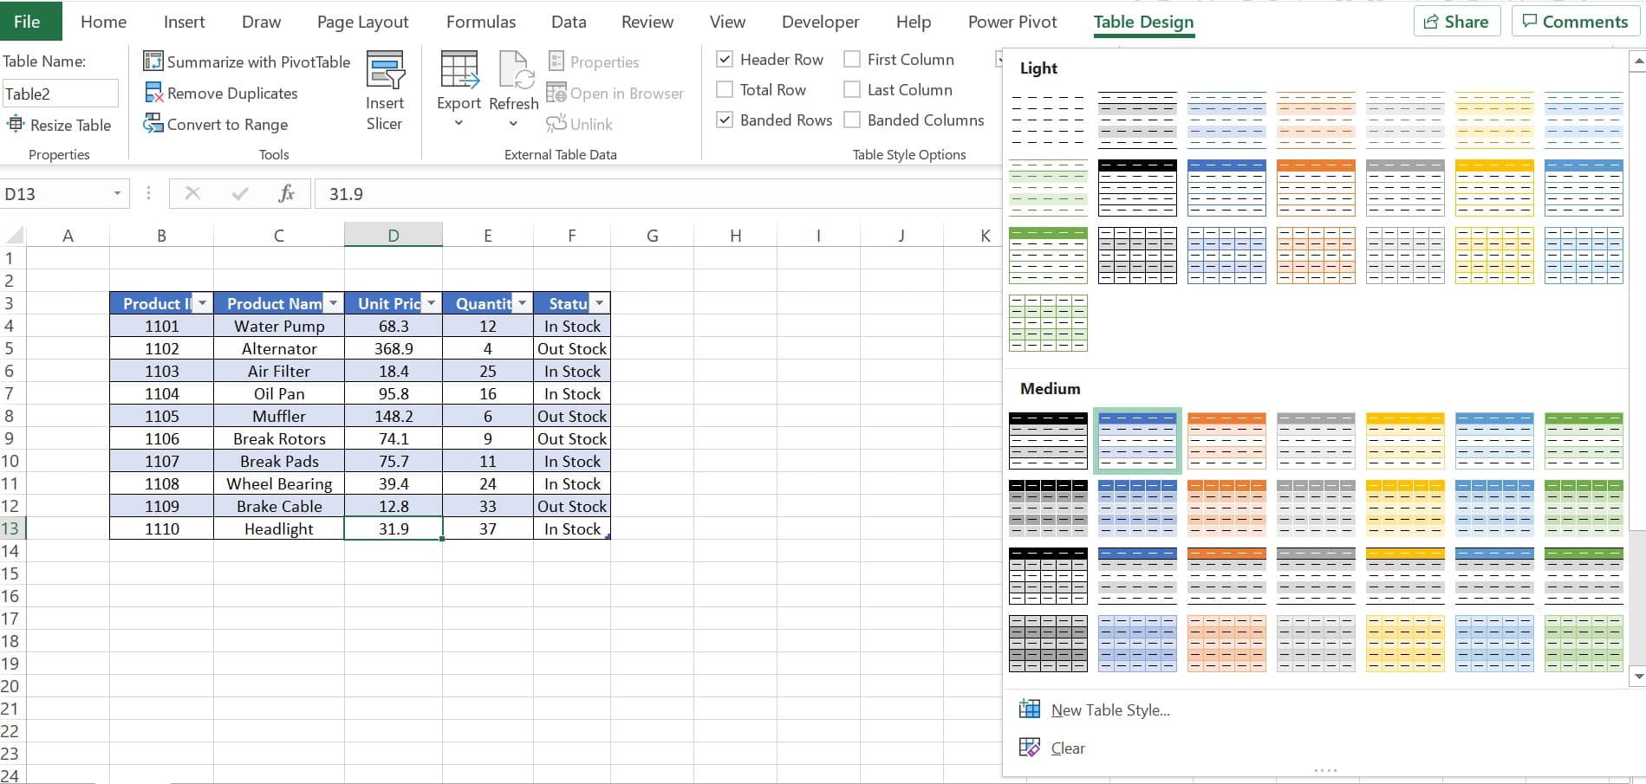This screenshot has width=1646, height=784.
Task: Open the Status column filter dropdown
Action: click(598, 302)
